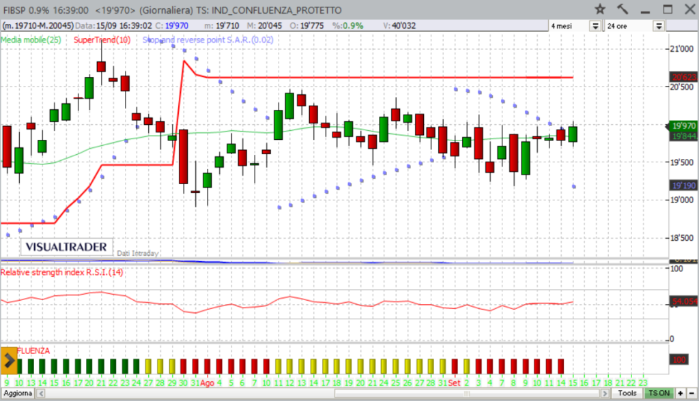Screen dimensions: 699x401
Task: Select the Relative strength index R.S.I.(14) label
Action: click(x=62, y=273)
